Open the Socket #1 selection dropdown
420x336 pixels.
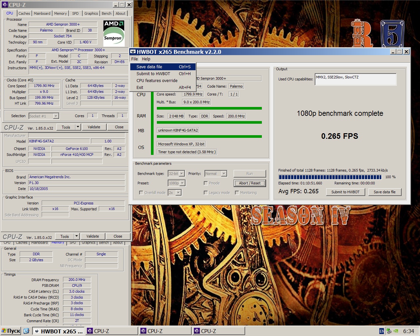coord(56,116)
